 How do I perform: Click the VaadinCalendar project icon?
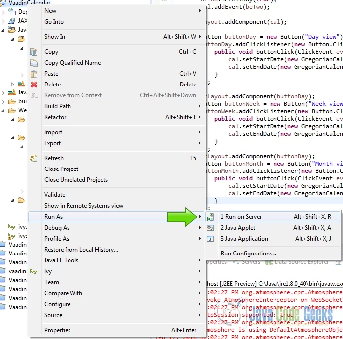click(x=3, y=2)
